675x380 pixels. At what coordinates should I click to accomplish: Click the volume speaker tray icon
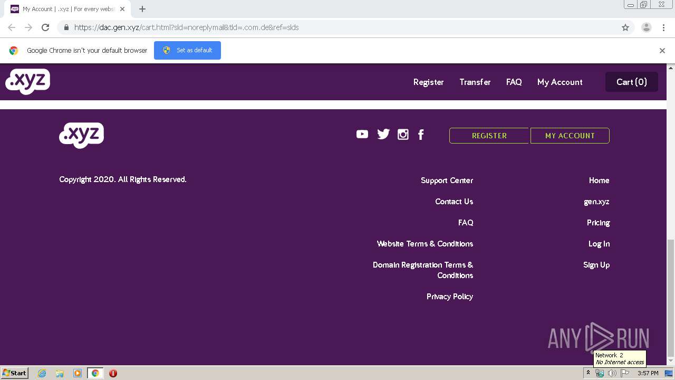tap(612, 373)
